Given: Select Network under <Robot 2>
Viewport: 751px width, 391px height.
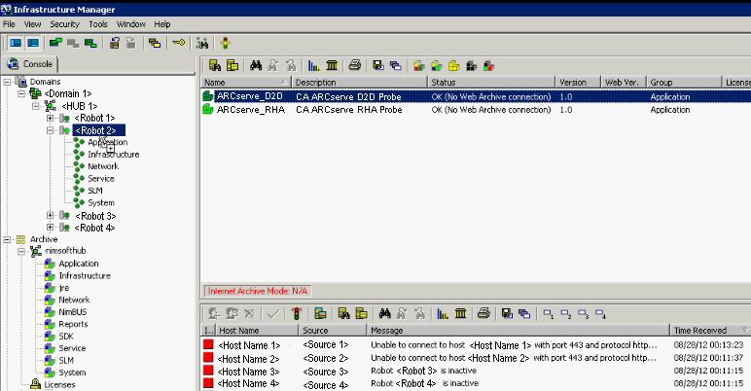Looking at the screenshot, I should 103,166.
